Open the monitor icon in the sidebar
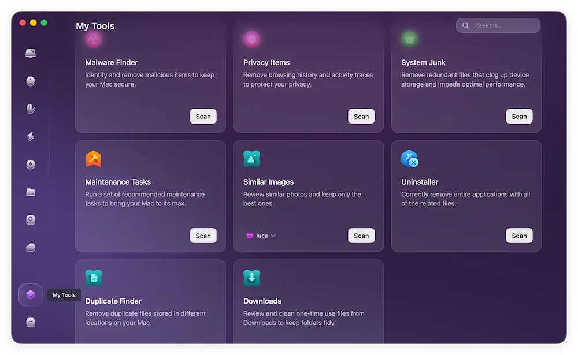 point(31,54)
